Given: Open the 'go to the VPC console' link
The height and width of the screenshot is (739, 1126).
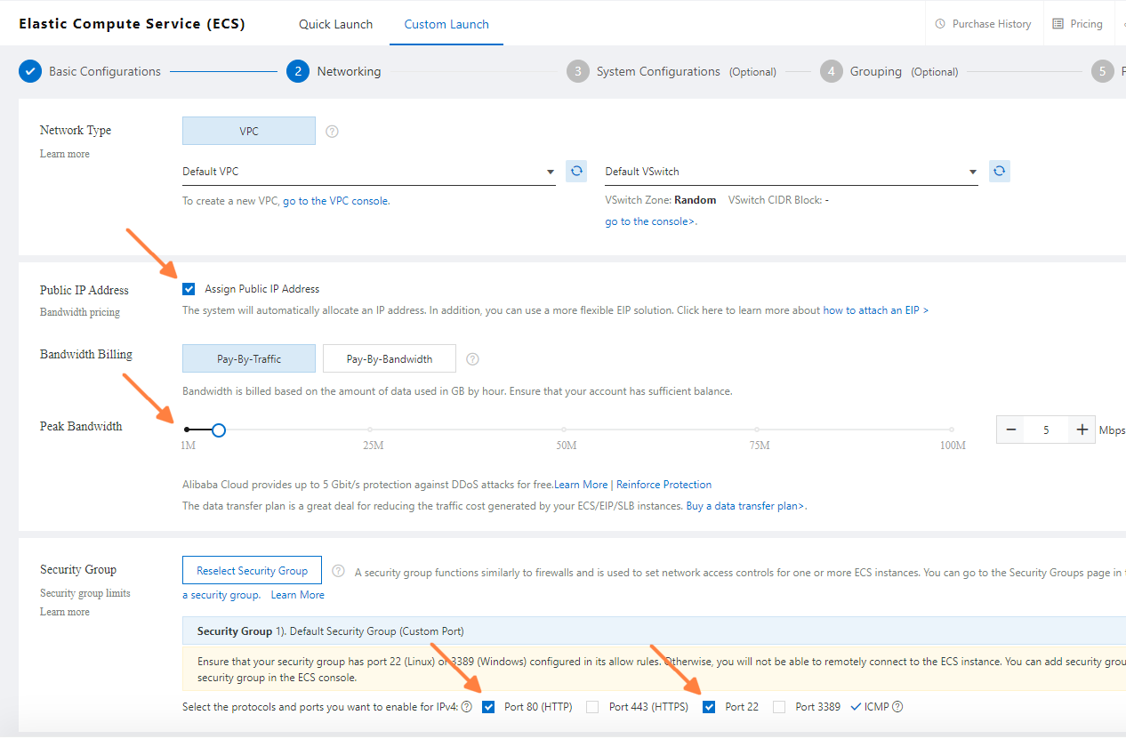Looking at the screenshot, I should pos(335,201).
